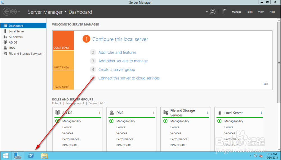Screen dimensions: 281x160
Task: Open the LEARN MORE tile
Action: [x=63, y=80]
